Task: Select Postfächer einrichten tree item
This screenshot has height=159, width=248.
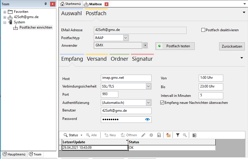Action: (x=36, y=27)
